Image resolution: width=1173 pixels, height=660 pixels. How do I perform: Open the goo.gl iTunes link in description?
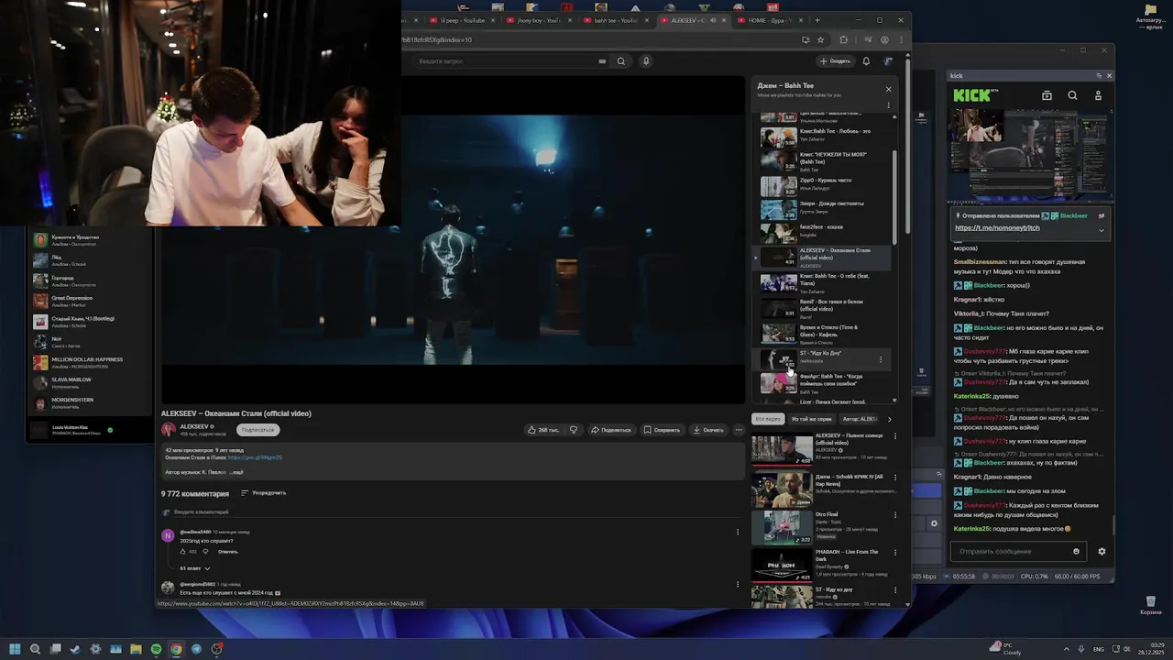pyautogui.click(x=255, y=457)
